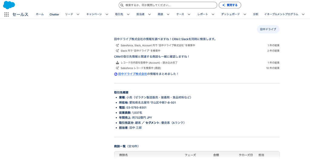The image size is (310, 159).
Task: Expand the 取引先 dropdown chevron
Action: (x=128, y=14)
